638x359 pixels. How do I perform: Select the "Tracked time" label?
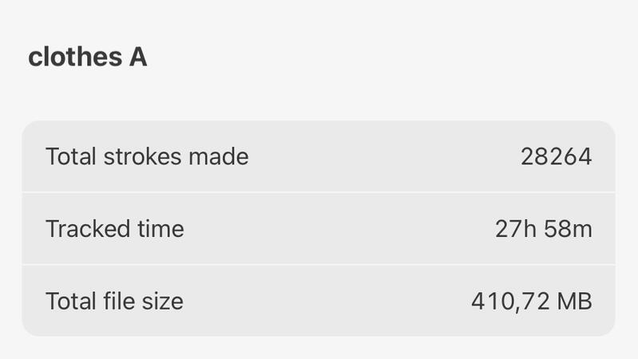115,229
